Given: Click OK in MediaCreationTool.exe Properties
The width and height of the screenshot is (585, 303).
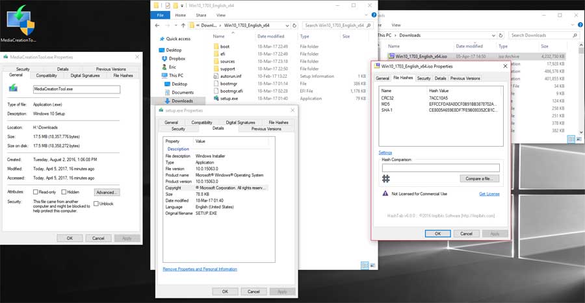Looking at the screenshot, I should [x=70, y=238].
